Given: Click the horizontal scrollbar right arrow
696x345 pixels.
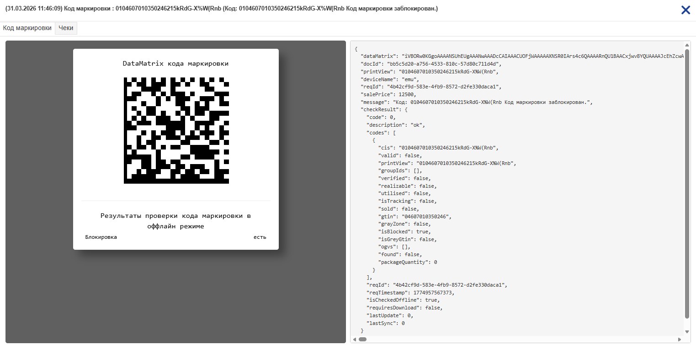Looking at the screenshot, I should 680,339.
